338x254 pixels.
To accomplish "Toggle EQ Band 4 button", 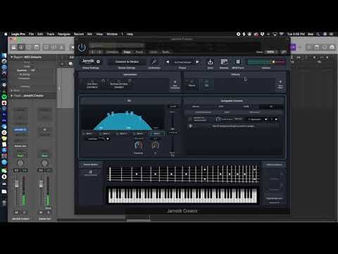I will [139, 133].
